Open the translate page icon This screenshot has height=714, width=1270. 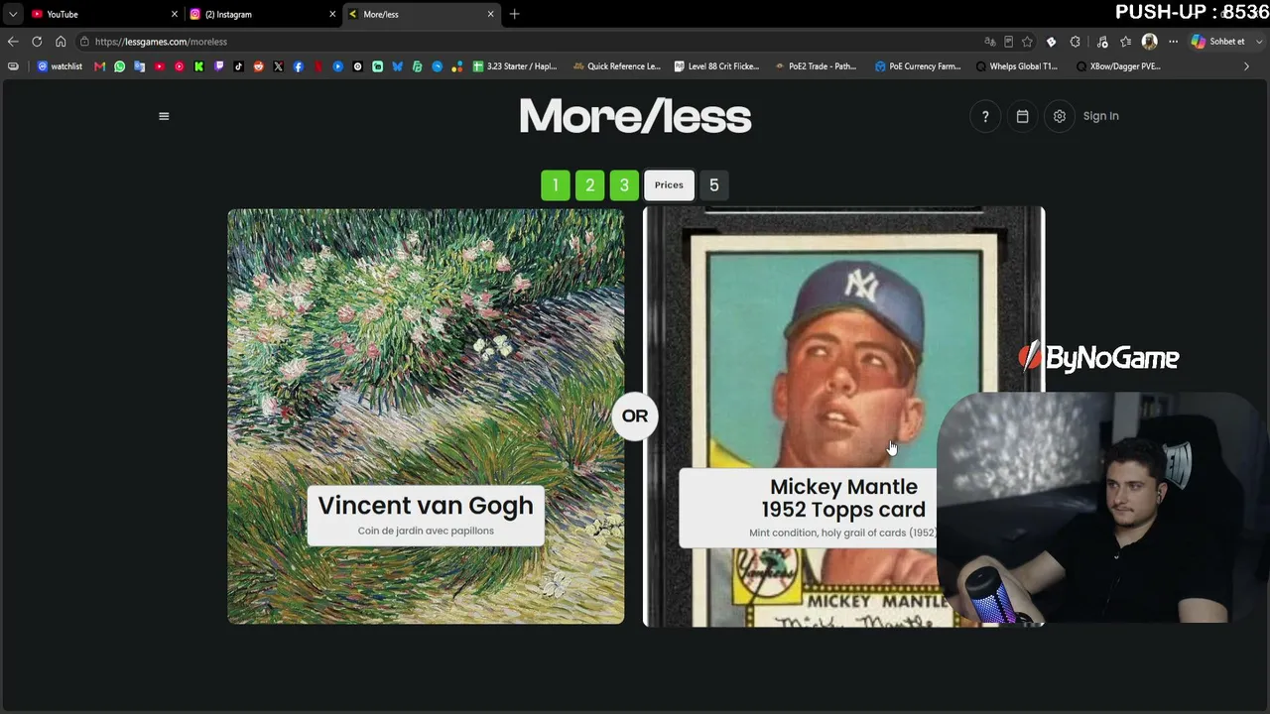(989, 42)
